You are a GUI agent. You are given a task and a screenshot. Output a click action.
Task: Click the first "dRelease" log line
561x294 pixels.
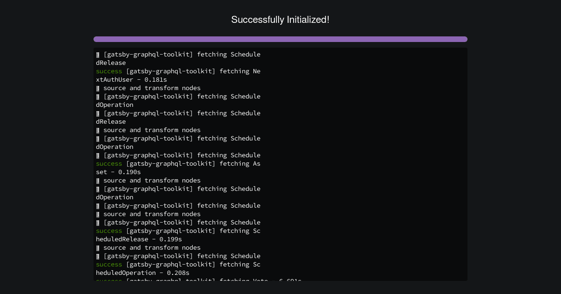point(111,63)
